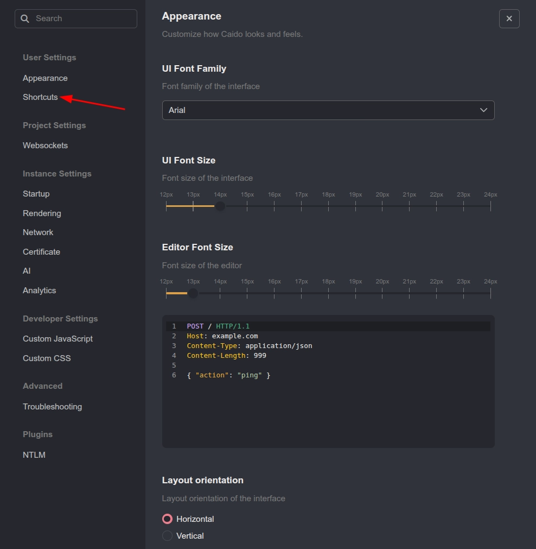Click the magnifier icon in search box

[x=25, y=18]
